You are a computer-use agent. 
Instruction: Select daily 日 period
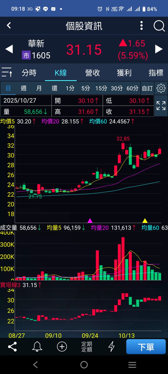tap(8, 88)
